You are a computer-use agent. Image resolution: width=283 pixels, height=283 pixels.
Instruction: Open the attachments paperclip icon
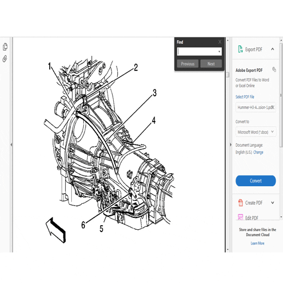click(5, 59)
